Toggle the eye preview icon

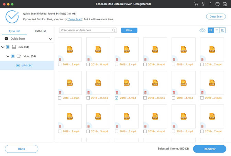coord(202,30)
